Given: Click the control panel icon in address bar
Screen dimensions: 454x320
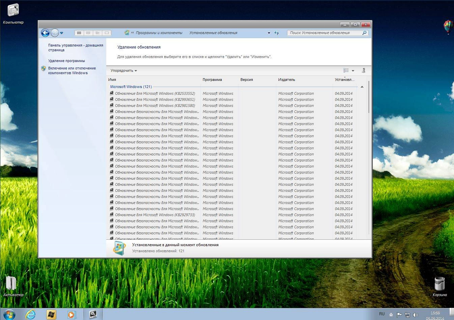Looking at the screenshot, I should (x=126, y=33).
